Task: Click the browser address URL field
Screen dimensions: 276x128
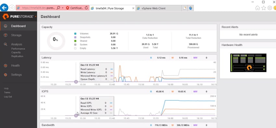Action: coord(38,8)
